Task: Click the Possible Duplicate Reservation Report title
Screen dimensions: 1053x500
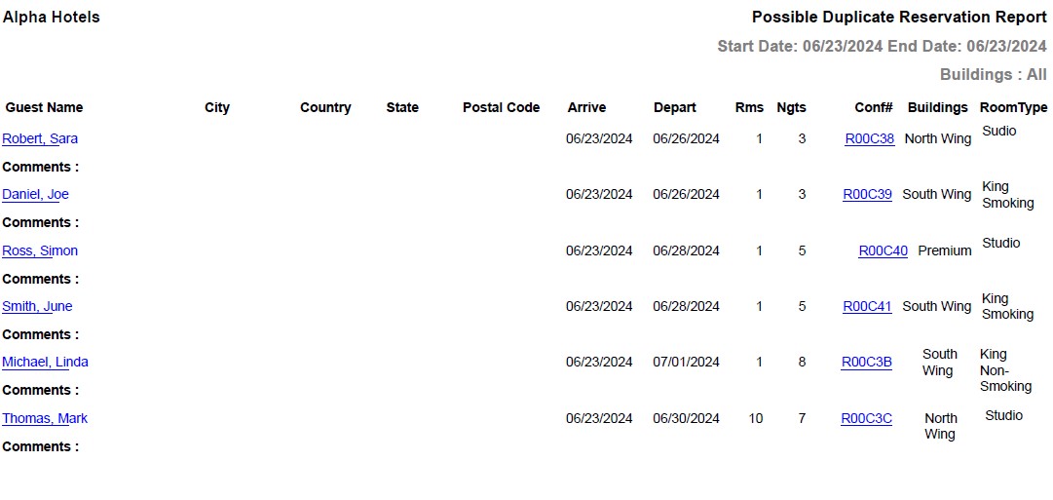Action: click(x=899, y=17)
